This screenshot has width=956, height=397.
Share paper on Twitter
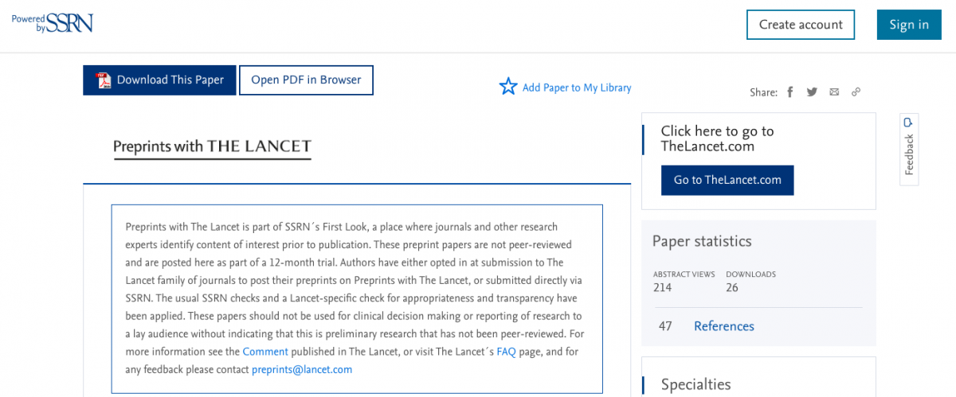tap(812, 92)
